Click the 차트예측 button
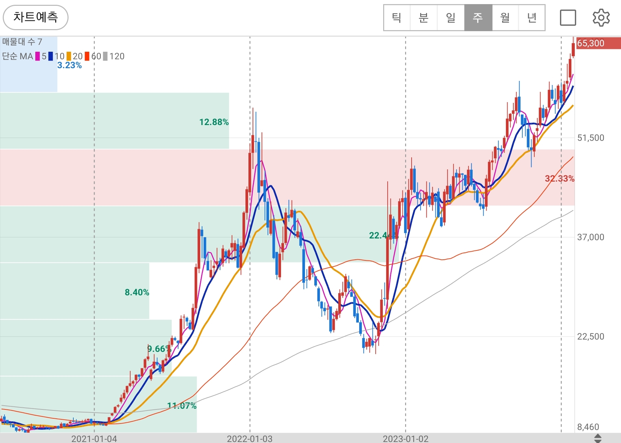This screenshot has height=443, width=621. (36, 17)
